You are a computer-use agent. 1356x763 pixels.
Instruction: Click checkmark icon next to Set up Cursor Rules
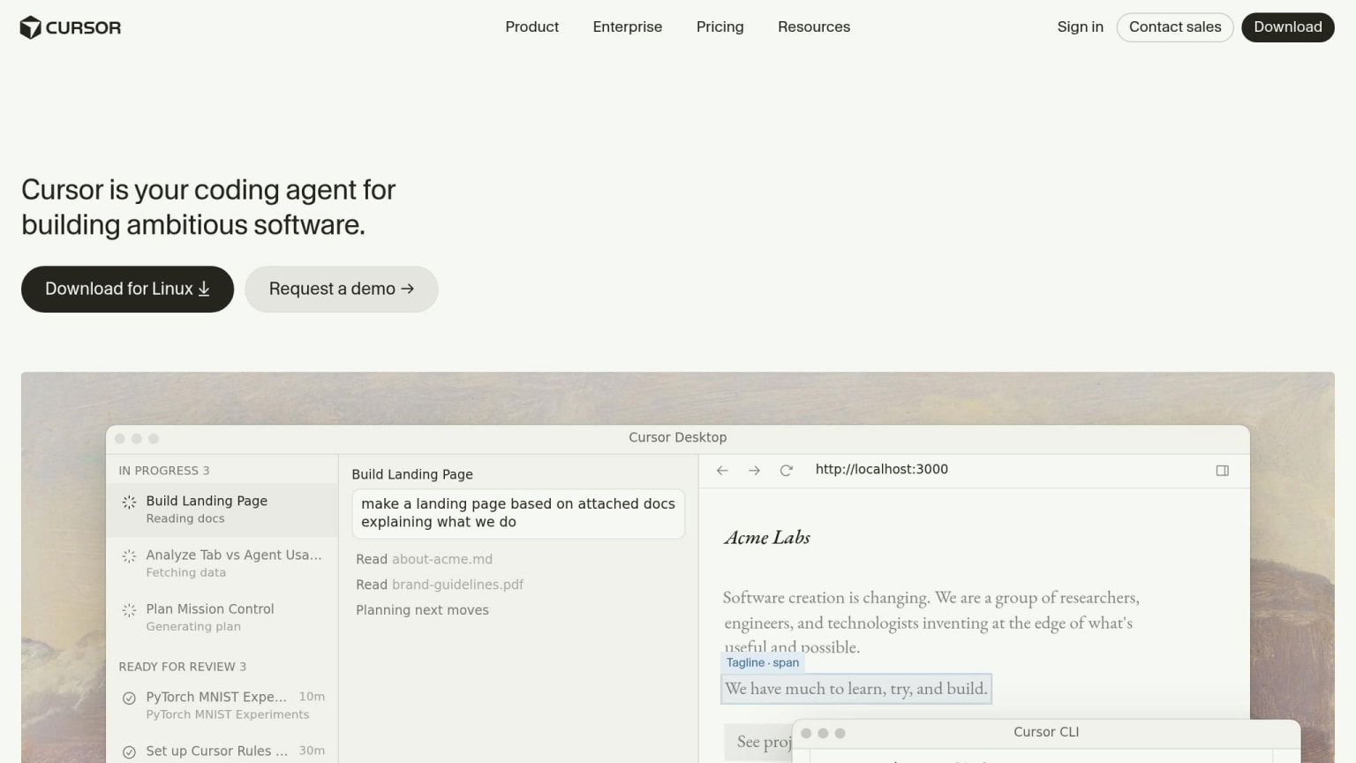tap(129, 752)
